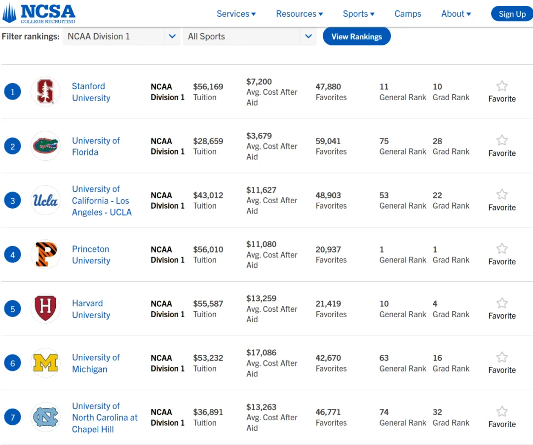Screen dimensions: 533x445
Task: Click Princeton's 20,937 favorites count
Action: click(x=328, y=249)
